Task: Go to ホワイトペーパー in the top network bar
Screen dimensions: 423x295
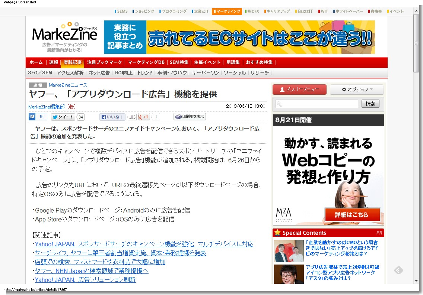Action: [348, 11]
